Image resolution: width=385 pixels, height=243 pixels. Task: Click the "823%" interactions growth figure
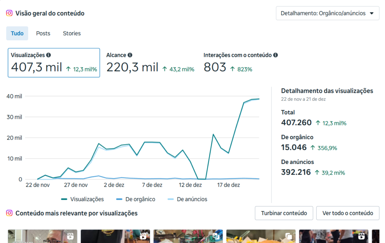coord(244,70)
